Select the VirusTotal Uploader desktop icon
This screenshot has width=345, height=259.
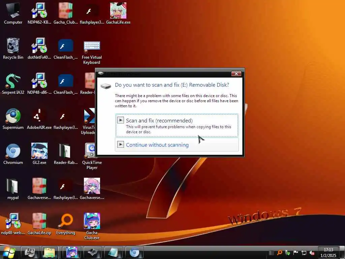coord(88,121)
